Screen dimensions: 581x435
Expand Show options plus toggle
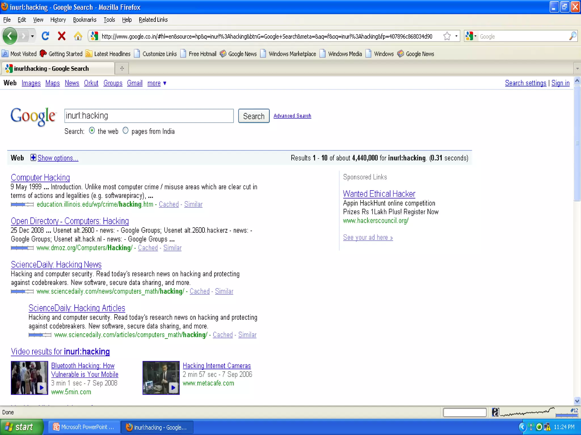pos(33,158)
